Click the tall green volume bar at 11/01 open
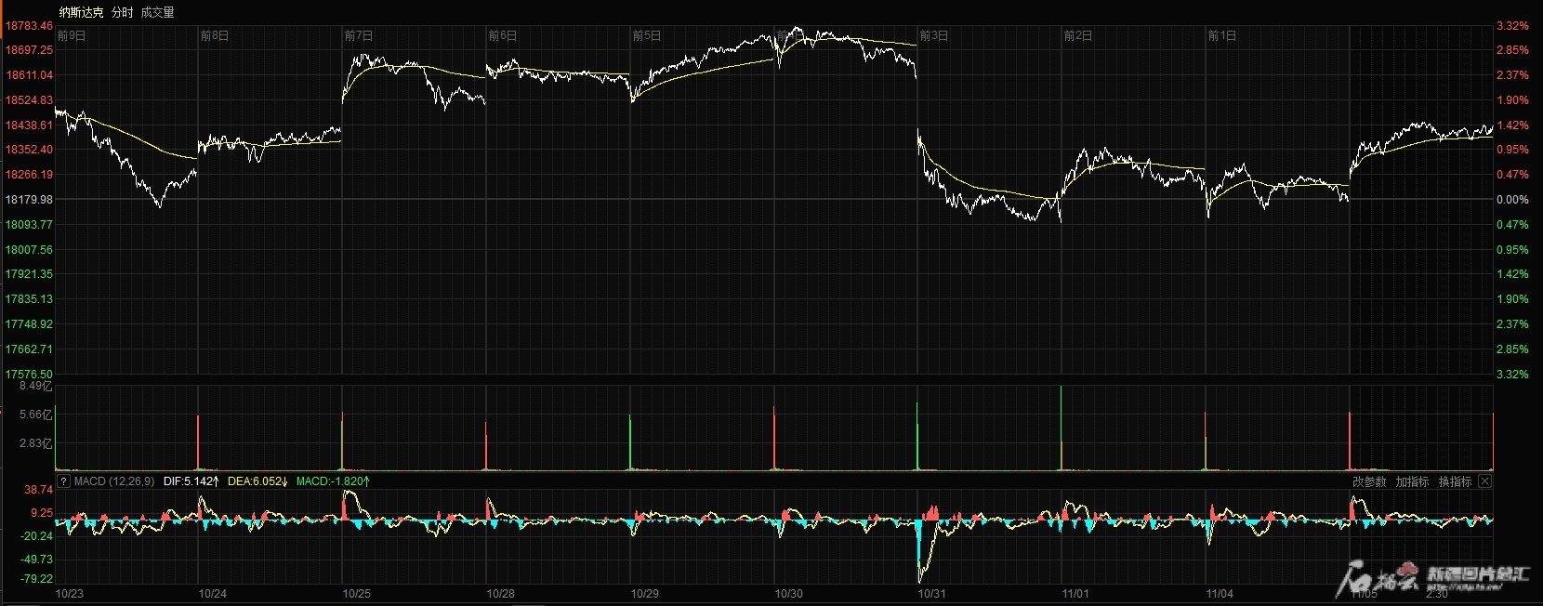Viewport: 1543px width, 606px height. (1061, 428)
